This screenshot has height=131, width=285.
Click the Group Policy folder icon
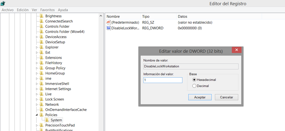coord(42,68)
